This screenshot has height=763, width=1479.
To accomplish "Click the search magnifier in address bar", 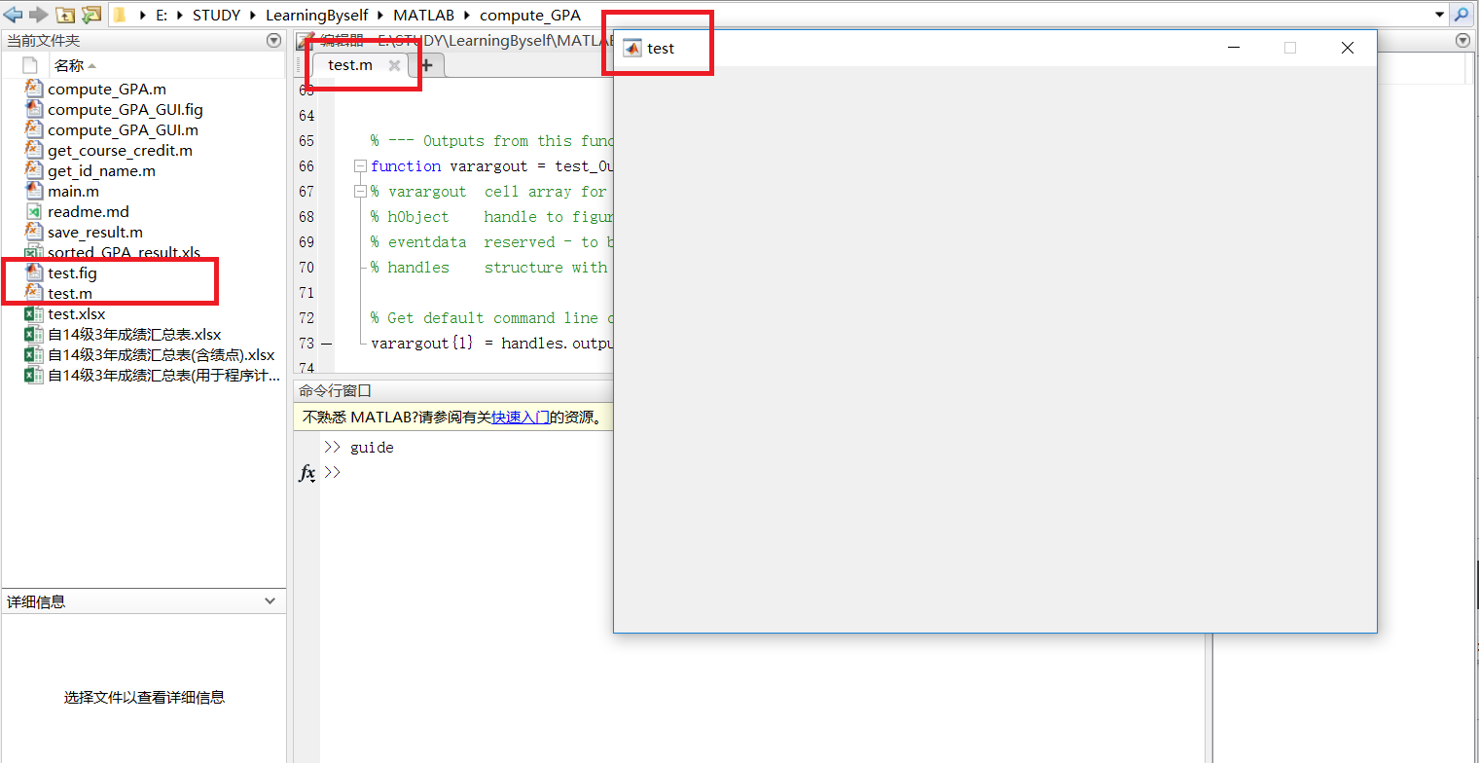I will 1461,15.
